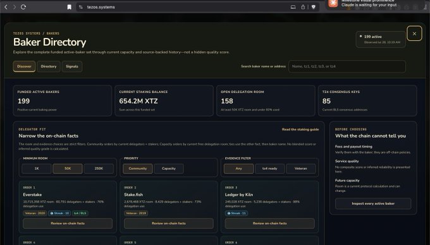Click the Current Staking Balance stat card

click(x=164, y=100)
